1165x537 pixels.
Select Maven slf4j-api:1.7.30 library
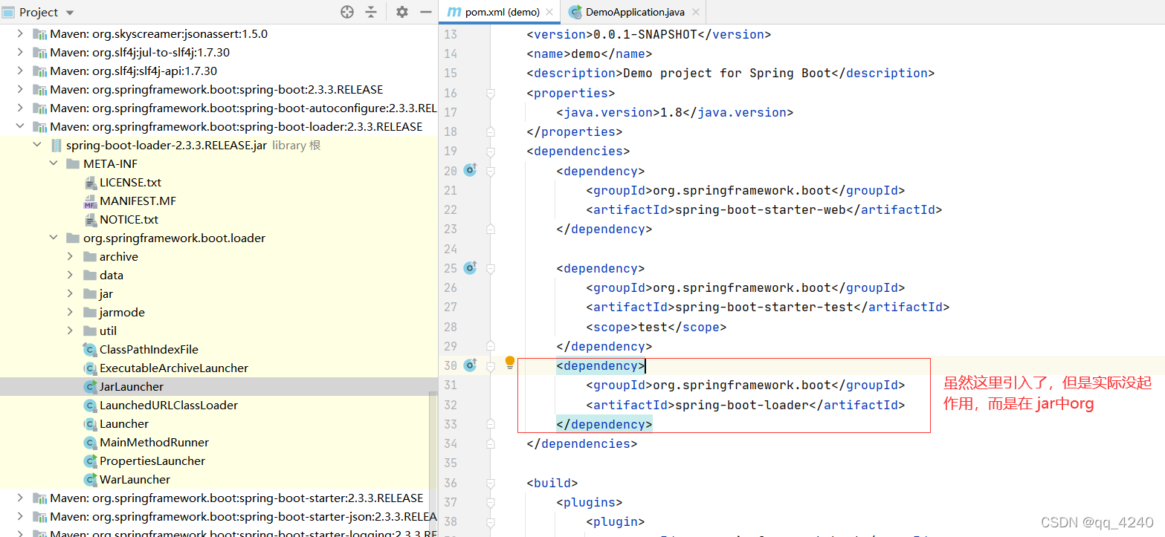134,71
